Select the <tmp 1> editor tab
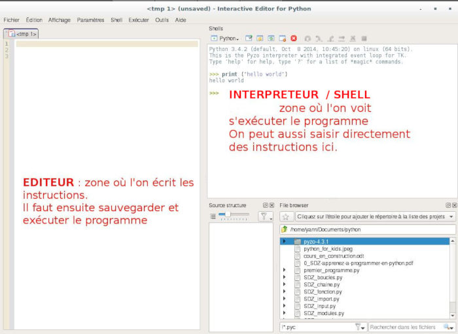The image size is (458, 334). point(21,34)
